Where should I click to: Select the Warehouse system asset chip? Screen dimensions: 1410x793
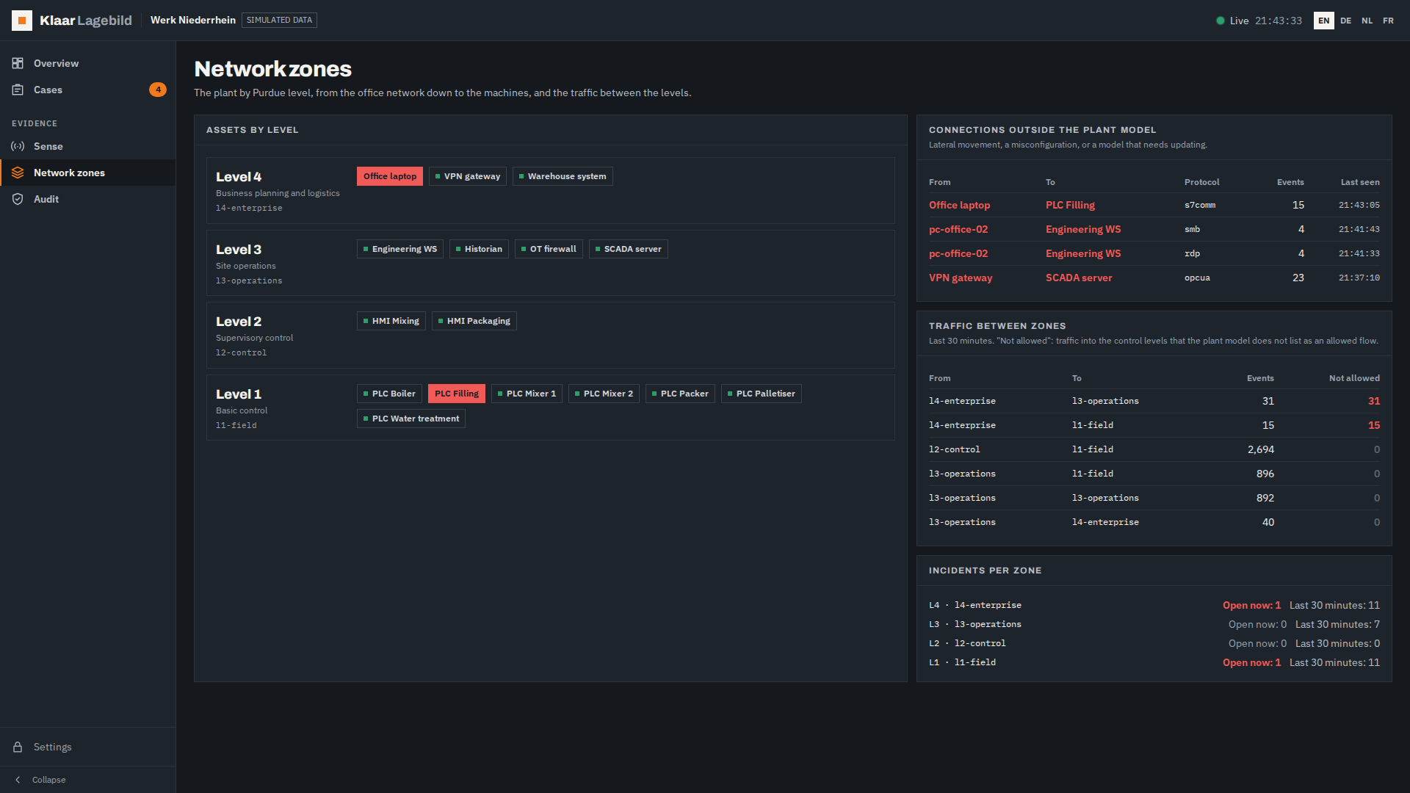pos(563,176)
